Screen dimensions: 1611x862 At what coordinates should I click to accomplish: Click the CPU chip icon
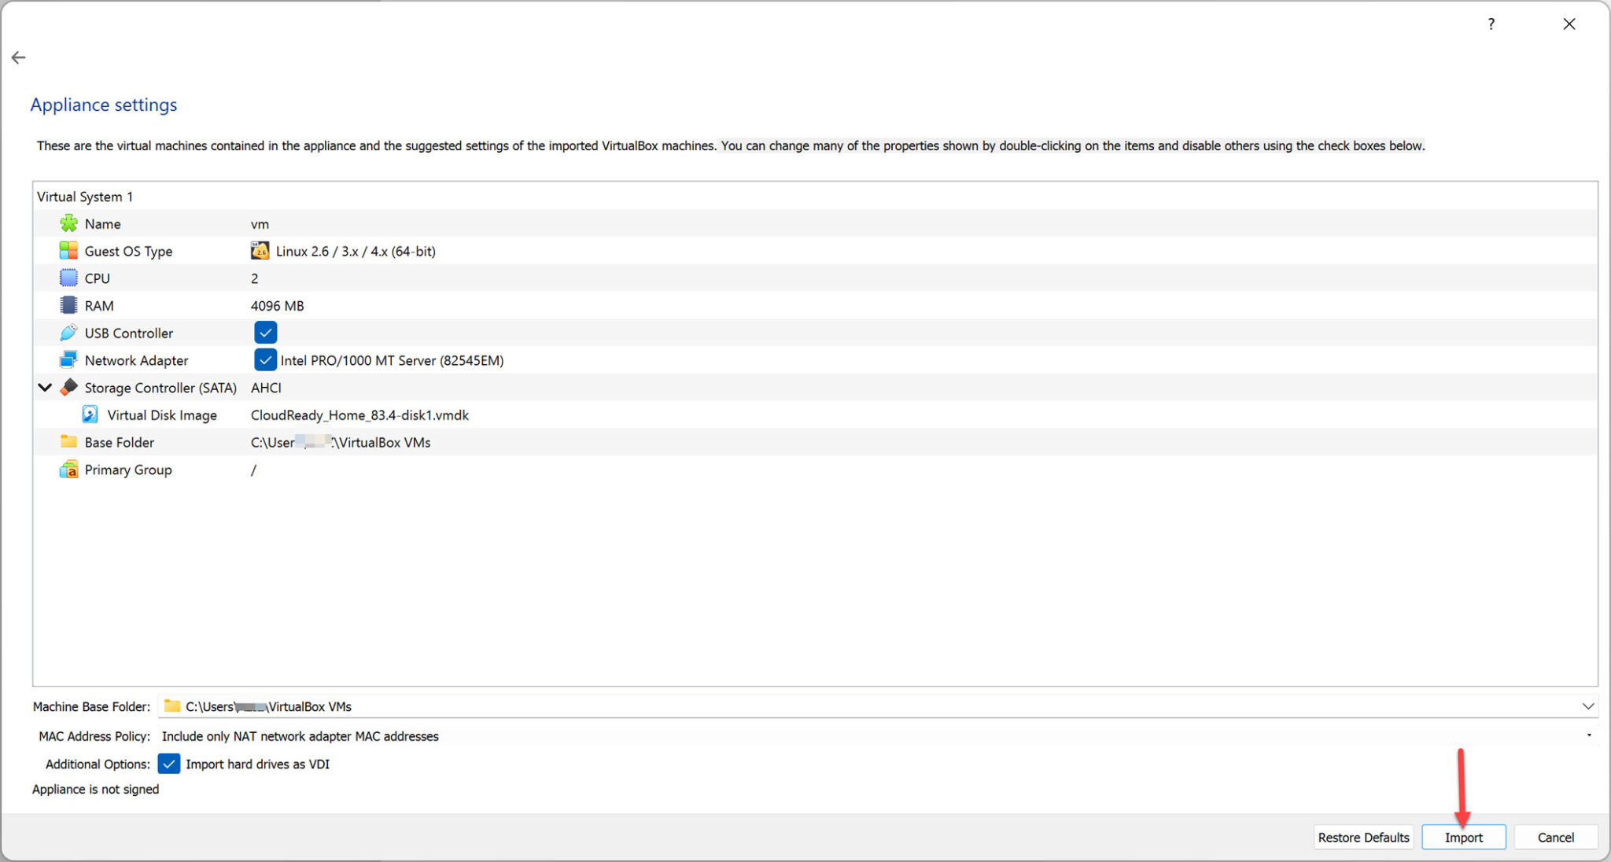click(x=68, y=278)
